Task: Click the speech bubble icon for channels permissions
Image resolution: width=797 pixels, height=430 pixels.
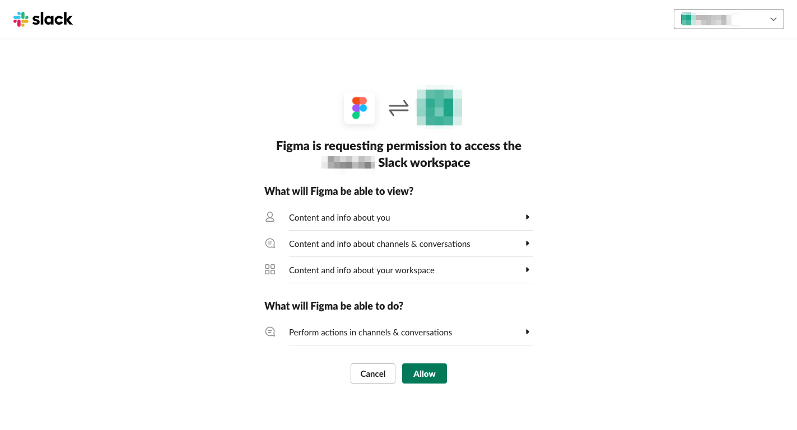Action: [270, 243]
